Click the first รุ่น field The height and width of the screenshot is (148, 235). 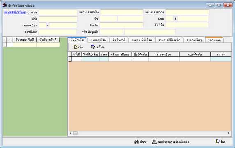(x=108, y=19)
